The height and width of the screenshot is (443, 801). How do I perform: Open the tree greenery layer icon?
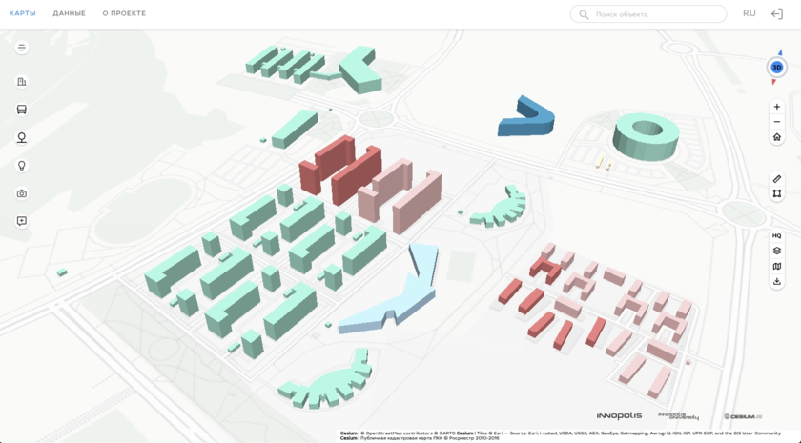pyautogui.click(x=21, y=138)
